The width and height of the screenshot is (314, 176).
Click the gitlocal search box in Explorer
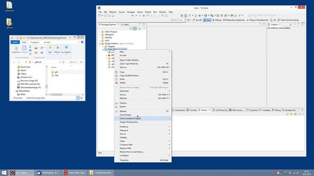(76, 62)
